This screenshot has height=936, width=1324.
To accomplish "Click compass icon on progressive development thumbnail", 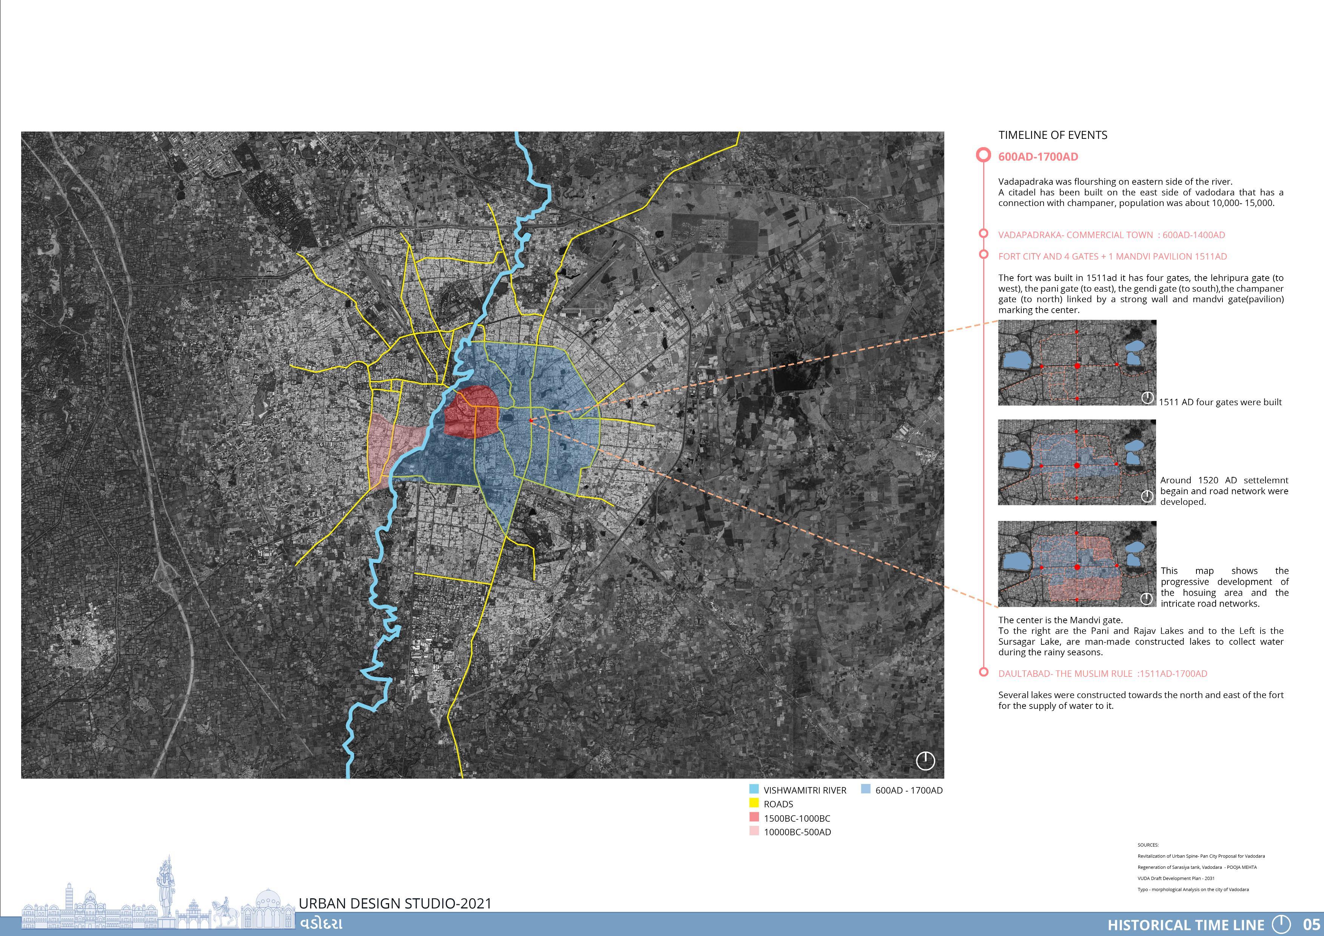I will coord(1146,599).
